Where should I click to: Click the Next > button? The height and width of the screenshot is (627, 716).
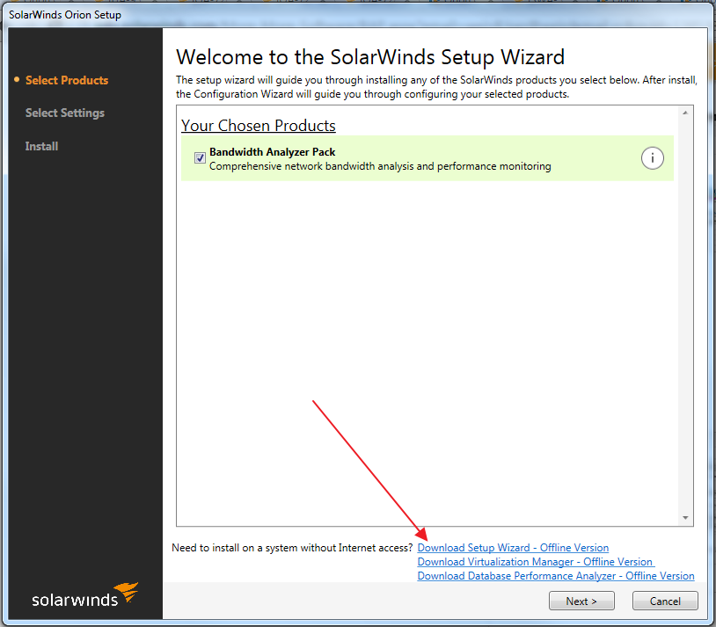[581, 601]
